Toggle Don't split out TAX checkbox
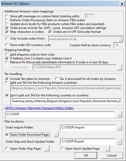126x161 pixels. click(7, 95)
